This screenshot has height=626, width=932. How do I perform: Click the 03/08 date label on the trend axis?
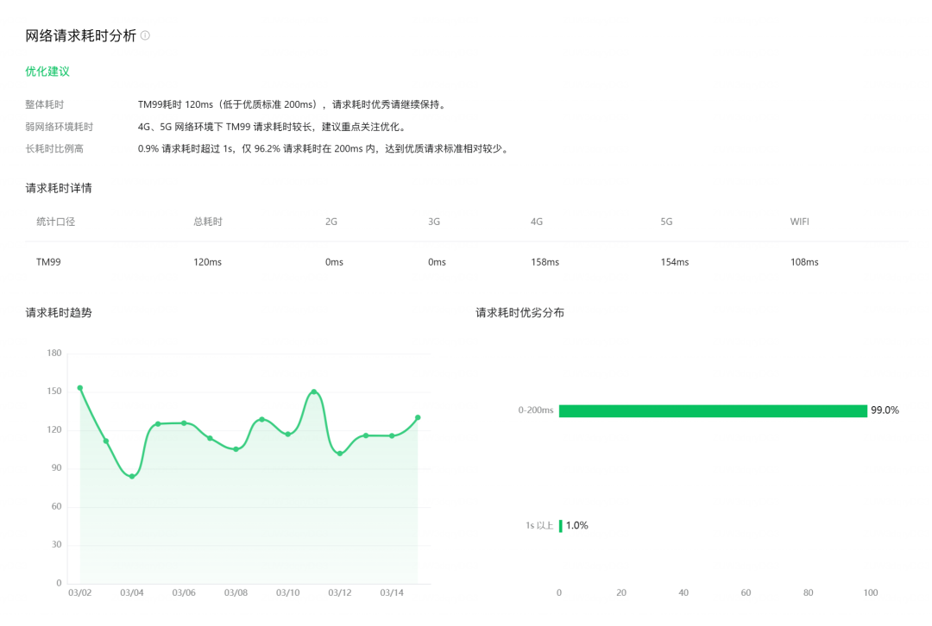click(236, 592)
